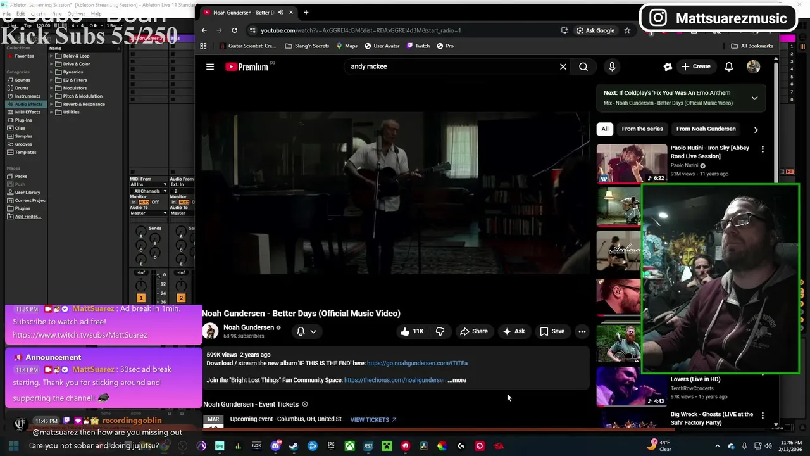Viewport: 810px width, 456px height.
Task: Open options for Big Wreck Ghosts video
Action: pos(763,415)
